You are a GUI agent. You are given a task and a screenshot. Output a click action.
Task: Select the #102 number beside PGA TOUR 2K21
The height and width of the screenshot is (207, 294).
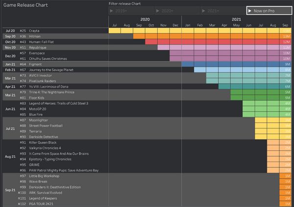pos(22,204)
